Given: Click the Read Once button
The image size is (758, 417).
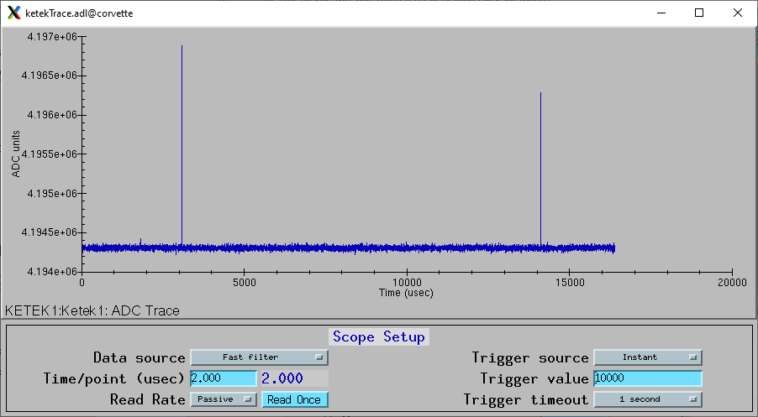Looking at the screenshot, I should pyautogui.click(x=294, y=399).
